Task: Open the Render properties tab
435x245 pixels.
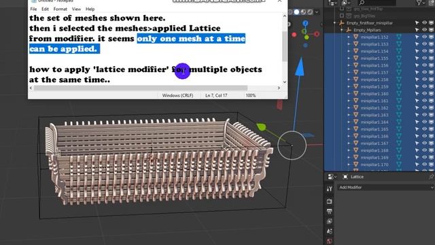Action: coord(329,201)
